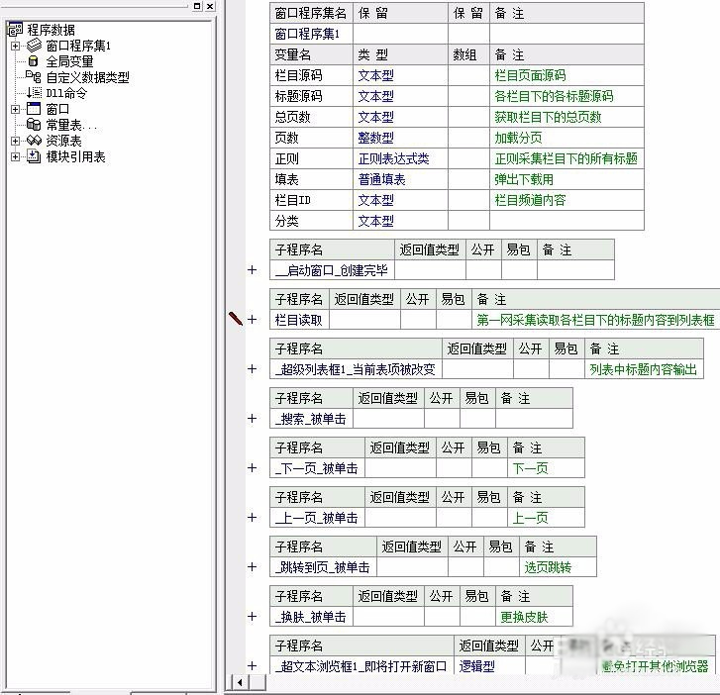Screen dimensions: 720x695
Task: Click the 资源表 icon
Action: [x=34, y=141]
